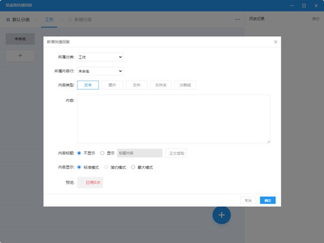Viewport: 324px width, 243px height.
Task: Click into the 内容 text area
Action: pyautogui.click(x=174, y=119)
